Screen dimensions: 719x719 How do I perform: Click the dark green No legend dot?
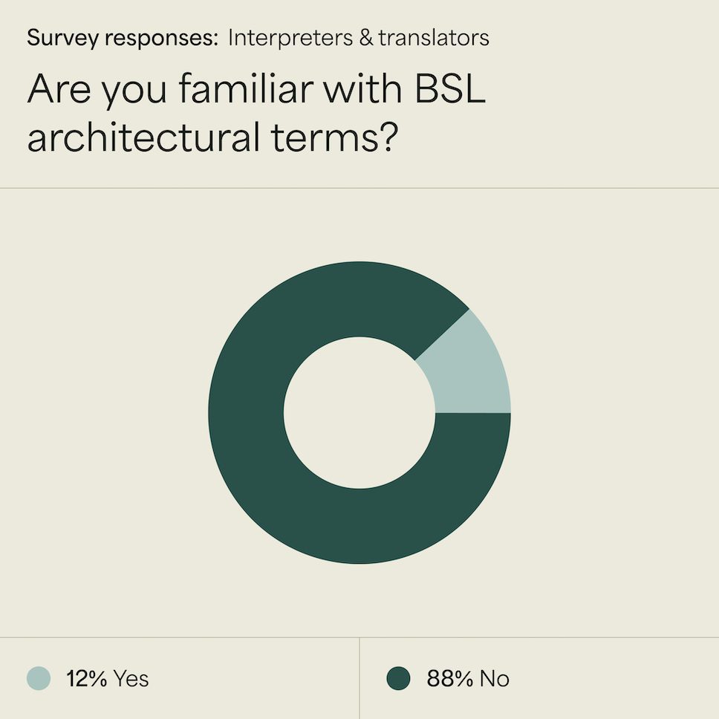tap(398, 678)
